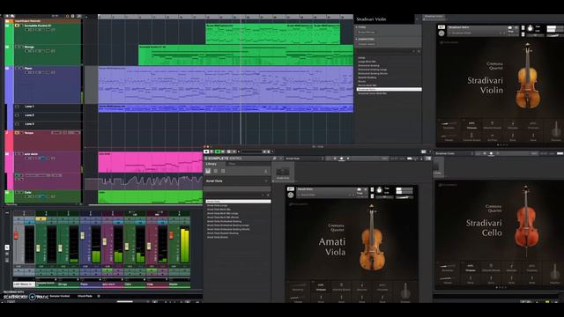Click the snapshot camera icon in Amati Viola header

coord(359,189)
